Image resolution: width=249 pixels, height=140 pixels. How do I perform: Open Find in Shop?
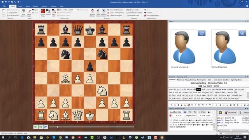pos(43,13)
